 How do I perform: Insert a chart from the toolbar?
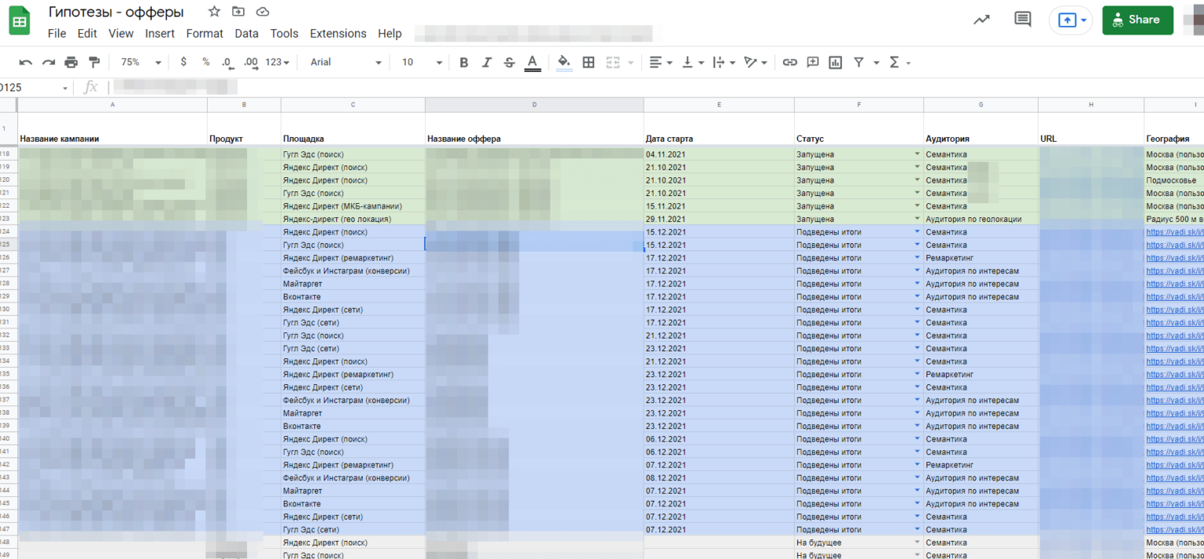coord(835,63)
